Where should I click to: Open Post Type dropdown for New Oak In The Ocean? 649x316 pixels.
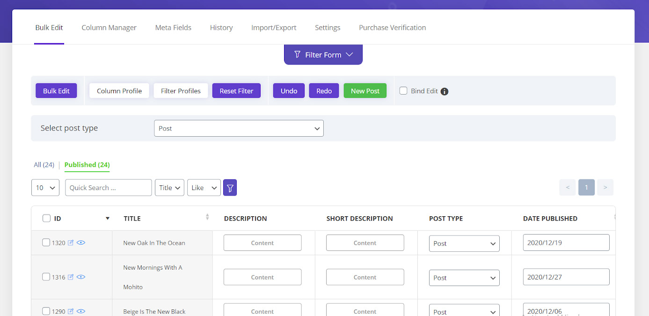point(464,243)
